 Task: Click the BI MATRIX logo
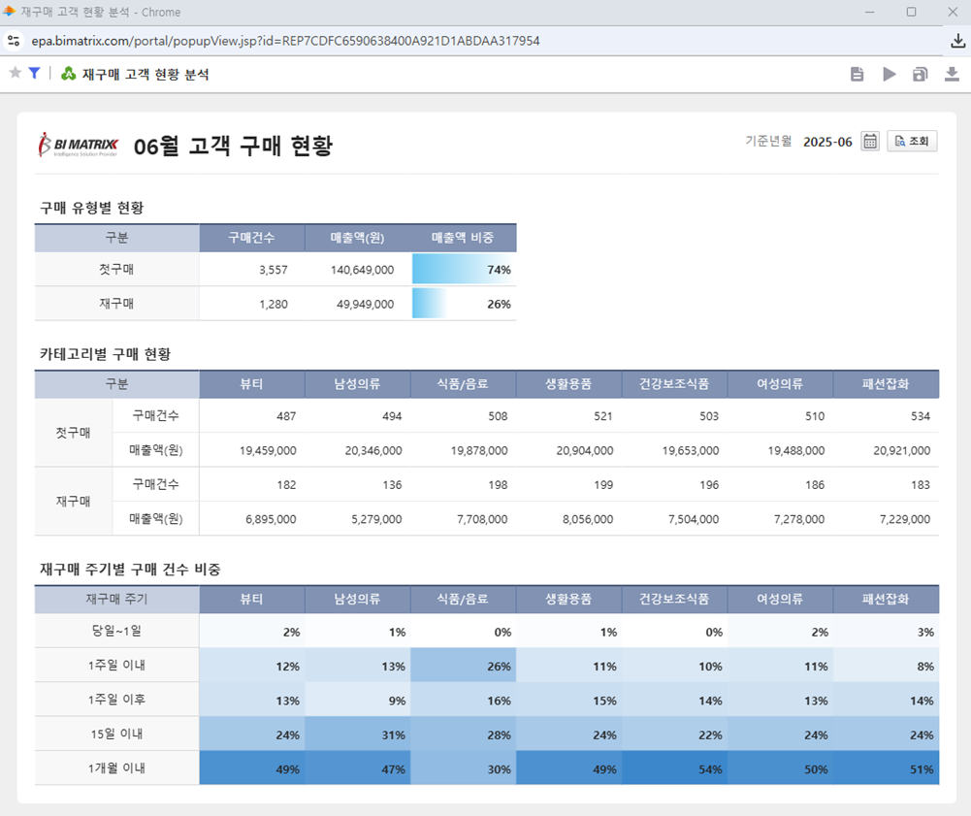[x=78, y=145]
